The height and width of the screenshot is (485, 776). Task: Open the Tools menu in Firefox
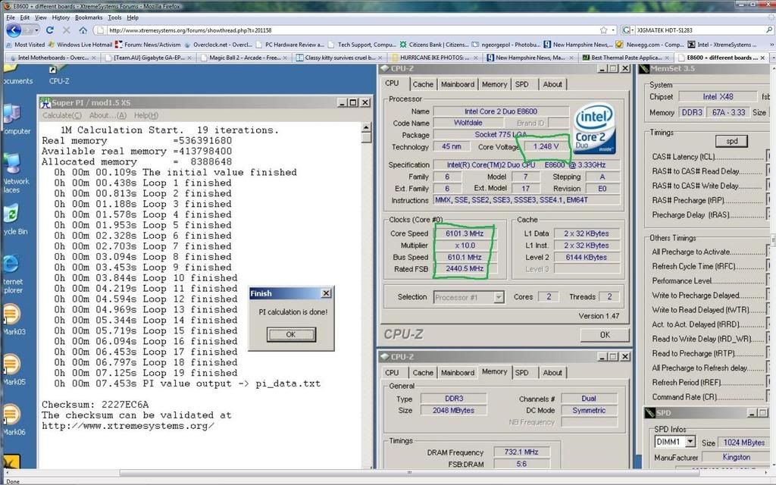[114, 17]
